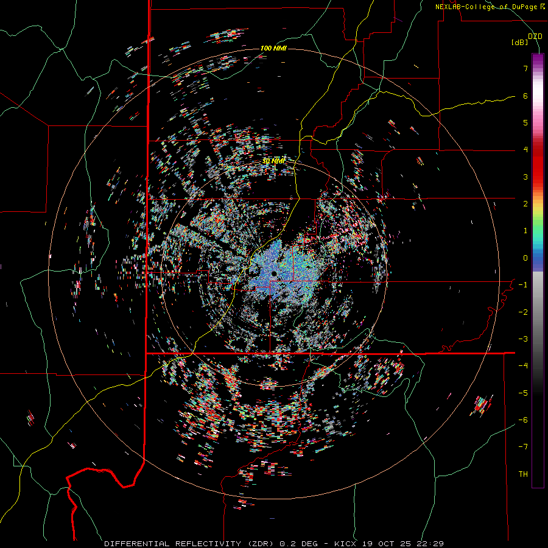The height and width of the screenshot is (548, 548).
Task: Select the 3 value on the color scale
Action: [x=525, y=177]
